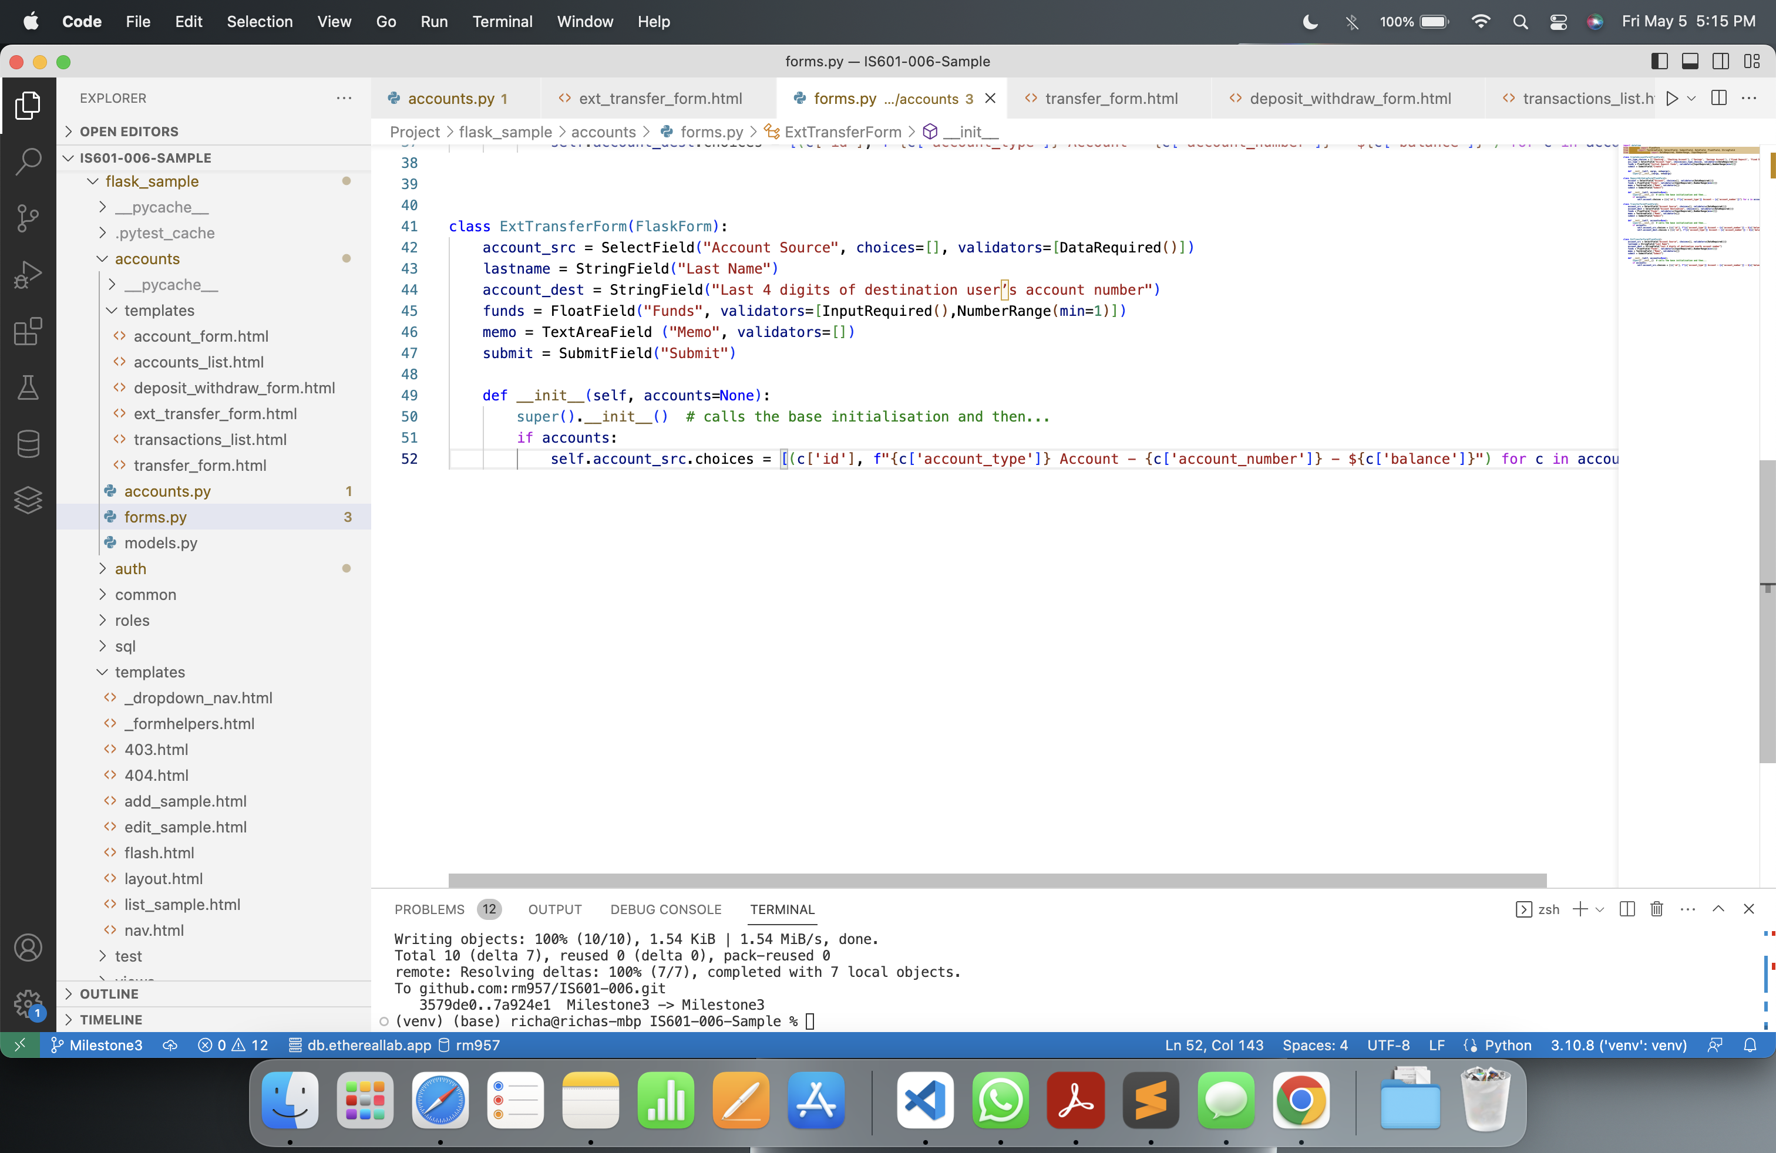The height and width of the screenshot is (1153, 1776).
Task: Split the editor right
Action: point(1718,99)
